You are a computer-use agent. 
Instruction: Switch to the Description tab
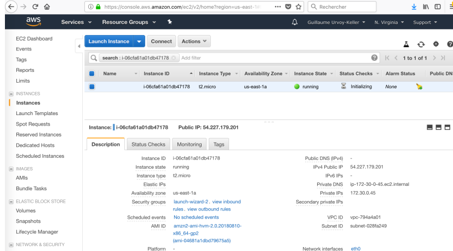click(106, 144)
